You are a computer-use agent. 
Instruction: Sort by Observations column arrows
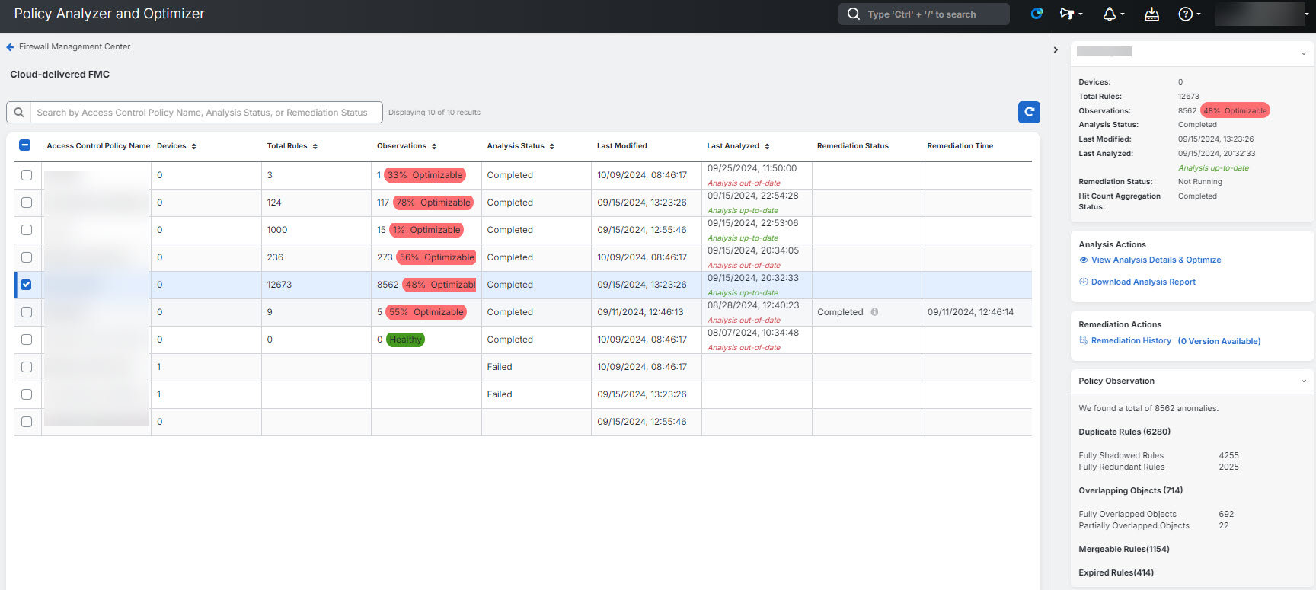(434, 146)
